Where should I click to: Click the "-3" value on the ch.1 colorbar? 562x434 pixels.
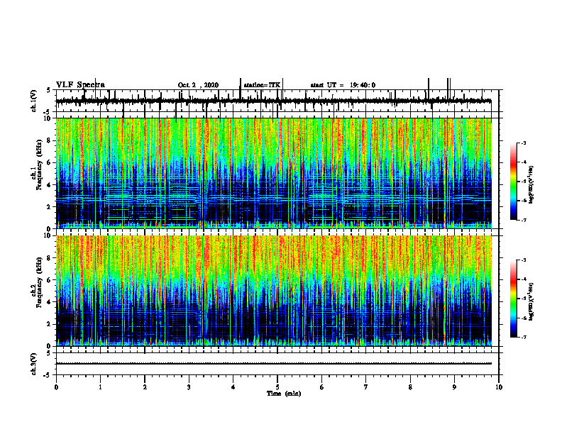(x=523, y=143)
